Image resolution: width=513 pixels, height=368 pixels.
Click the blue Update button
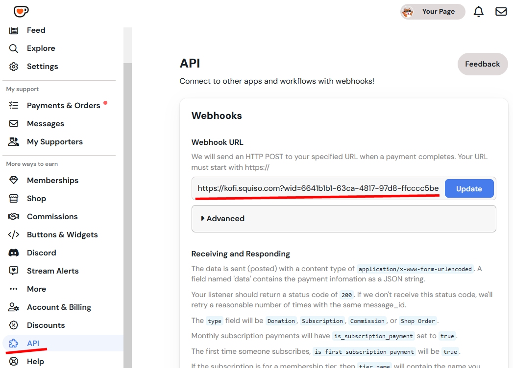point(469,188)
